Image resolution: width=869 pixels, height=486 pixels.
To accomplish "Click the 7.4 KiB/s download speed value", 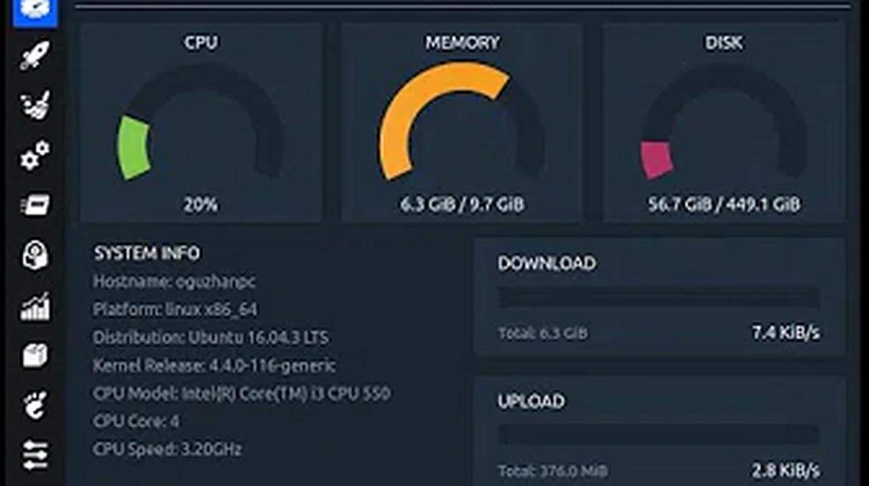I will [x=785, y=332].
